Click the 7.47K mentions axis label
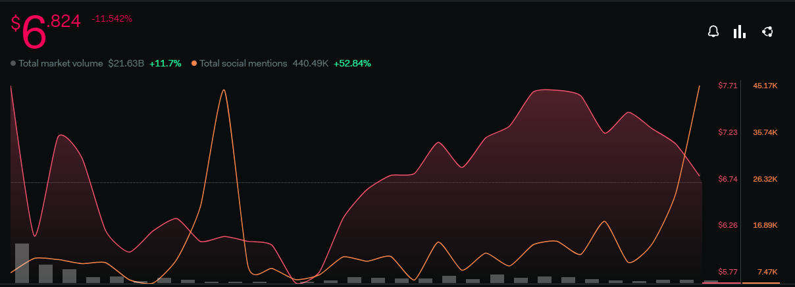Viewport: 795px width, 287px height. (767, 272)
